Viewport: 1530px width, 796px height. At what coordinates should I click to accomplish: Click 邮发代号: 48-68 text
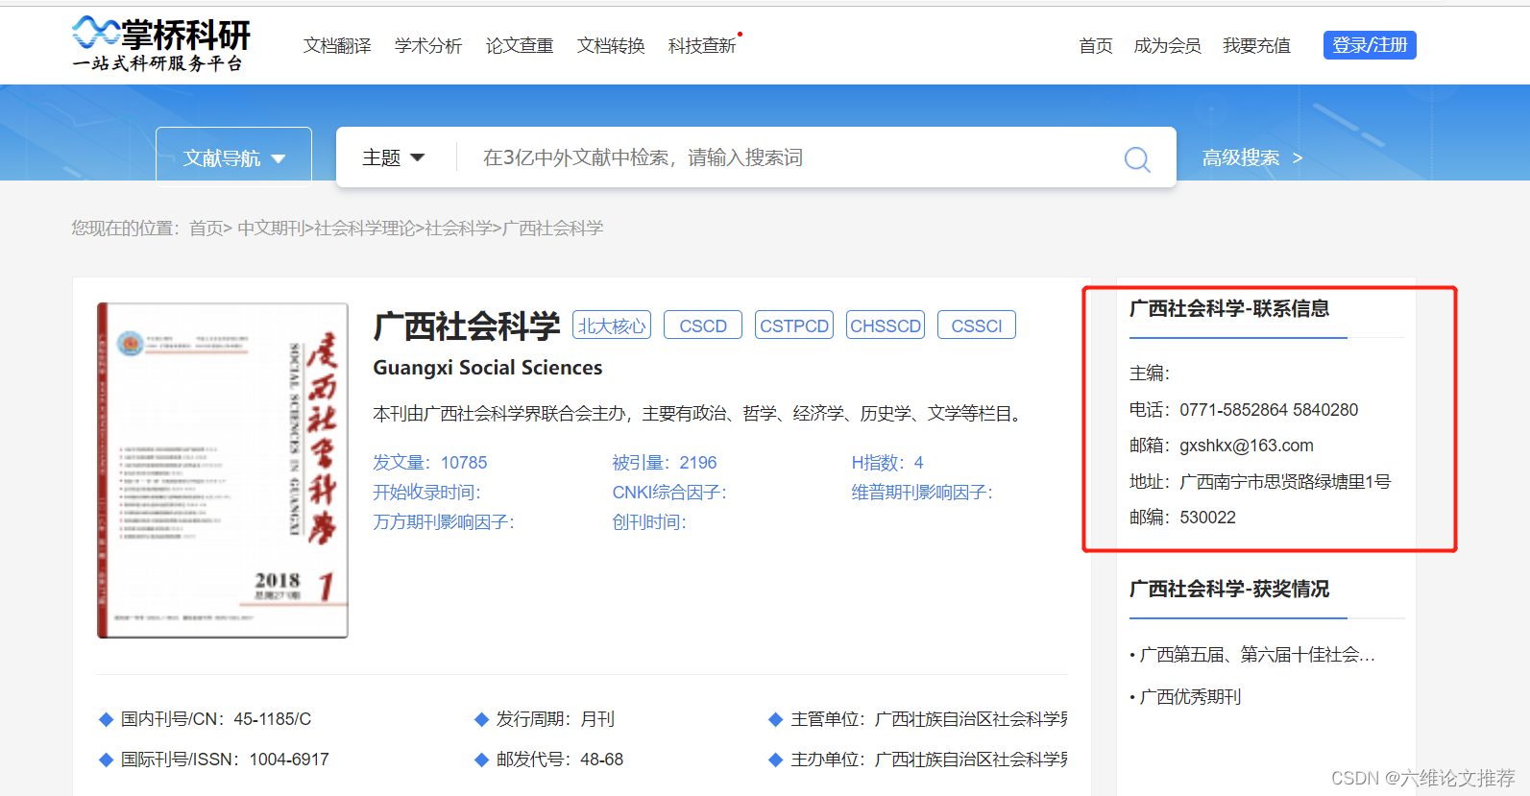point(560,760)
